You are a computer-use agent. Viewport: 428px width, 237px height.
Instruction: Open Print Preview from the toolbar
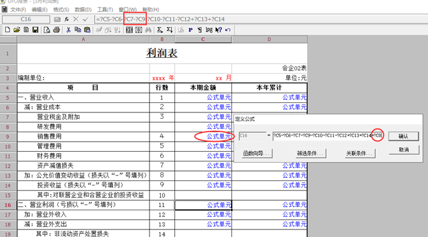coord(47,30)
